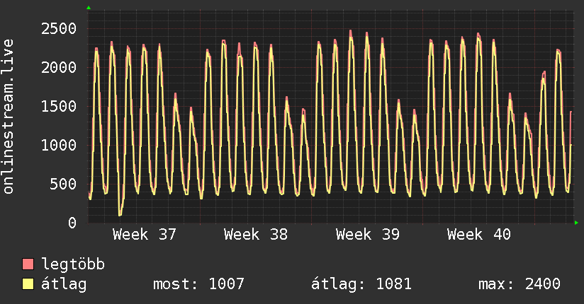Click the green arrow at the x-axis end
This screenshot has width=584, height=304.
(x=576, y=223)
